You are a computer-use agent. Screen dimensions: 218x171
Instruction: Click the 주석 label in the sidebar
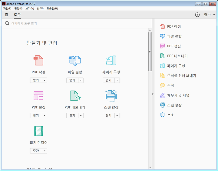(x=170, y=85)
